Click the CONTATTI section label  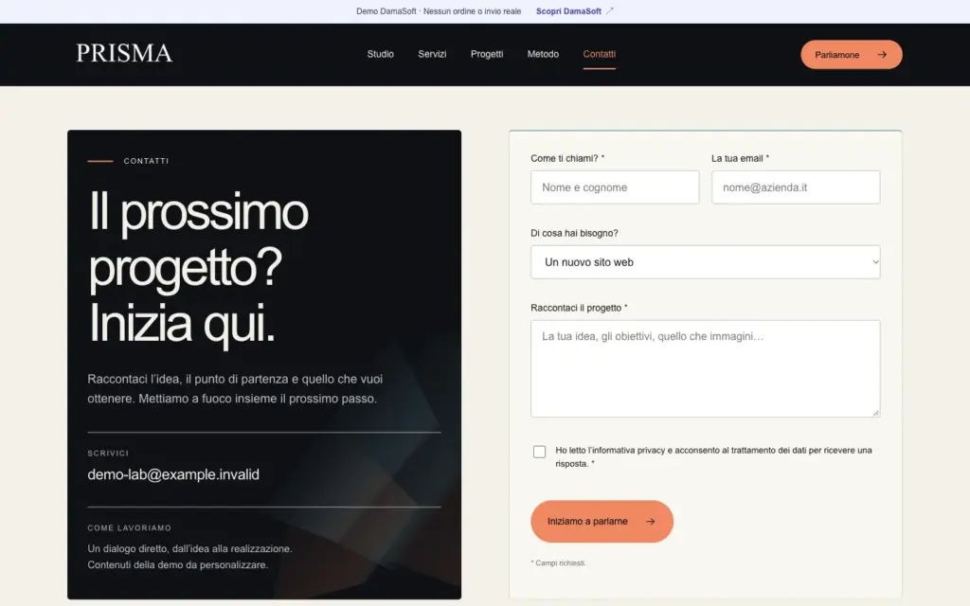coord(146,161)
